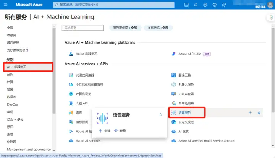
Task: Open the help question mark icon
Action: click(x=214, y=5)
